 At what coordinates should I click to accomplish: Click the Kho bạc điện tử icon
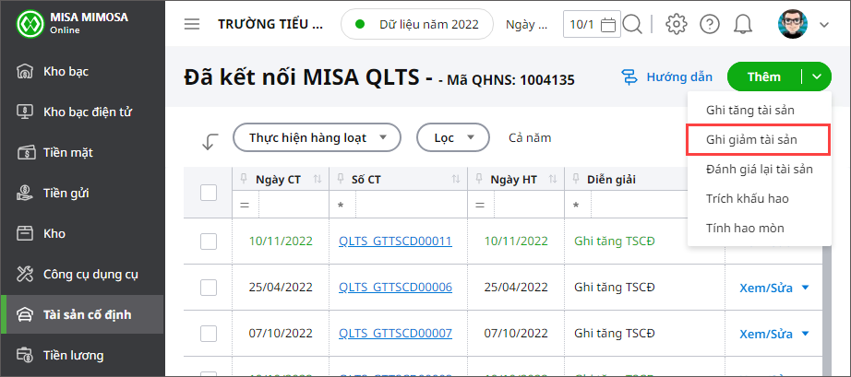[25, 112]
